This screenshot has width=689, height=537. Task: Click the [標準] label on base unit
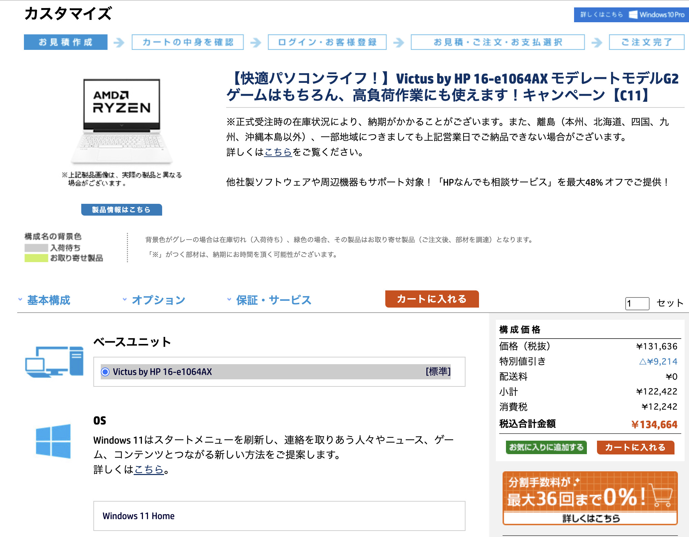tap(438, 372)
